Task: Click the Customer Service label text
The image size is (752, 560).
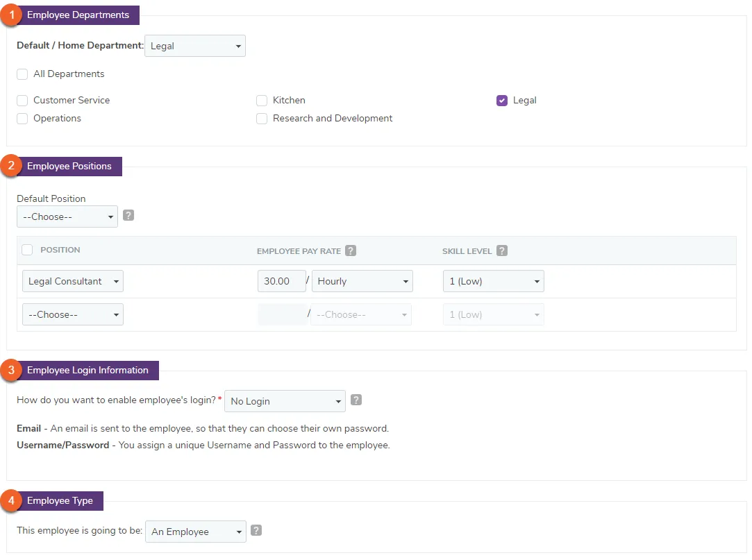Action: pos(72,100)
